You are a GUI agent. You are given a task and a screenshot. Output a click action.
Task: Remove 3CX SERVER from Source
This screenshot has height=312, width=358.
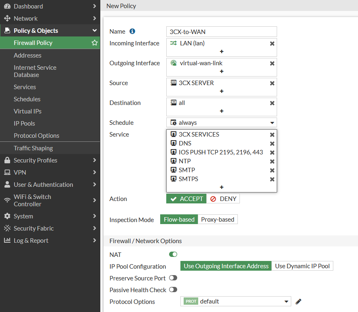click(272, 83)
